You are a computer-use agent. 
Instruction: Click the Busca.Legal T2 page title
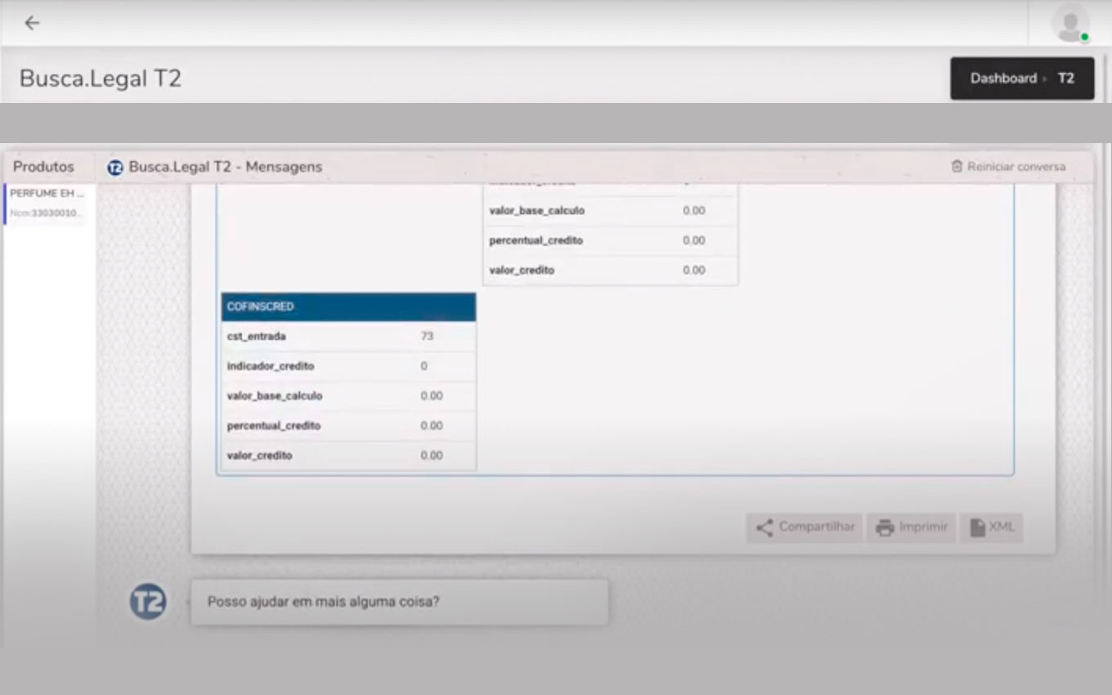tap(100, 78)
